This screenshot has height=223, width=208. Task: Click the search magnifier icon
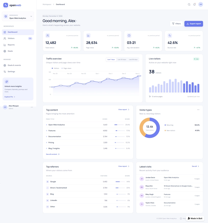189,4
